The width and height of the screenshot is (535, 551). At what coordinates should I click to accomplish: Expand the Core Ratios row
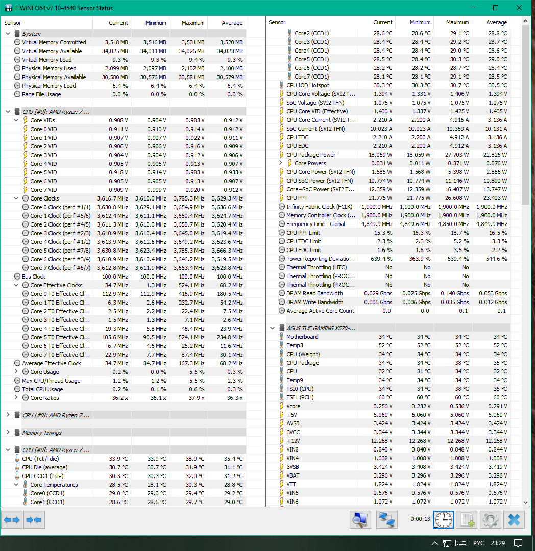tap(16, 397)
